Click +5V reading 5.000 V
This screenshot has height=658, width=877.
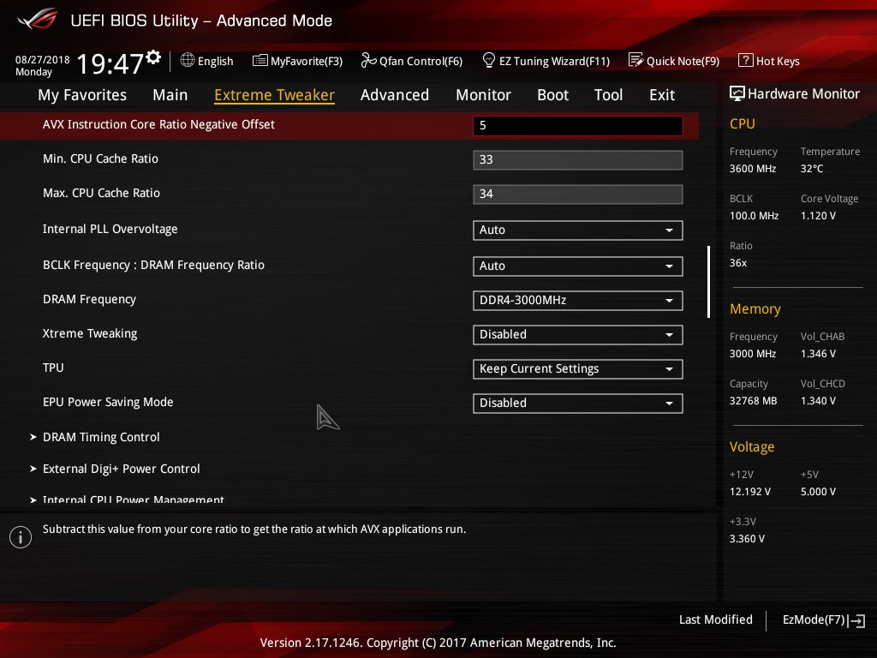[x=818, y=491]
